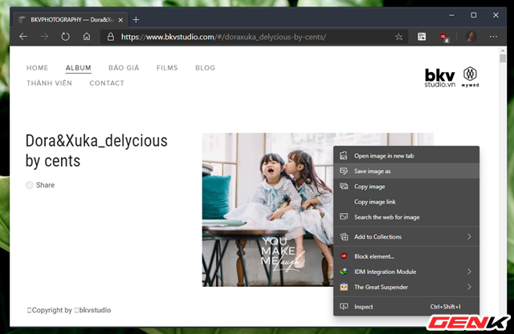Image resolution: width=514 pixels, height=334 pixels.
Task: Click the Share icon under album title
Action: pos(30,185)
